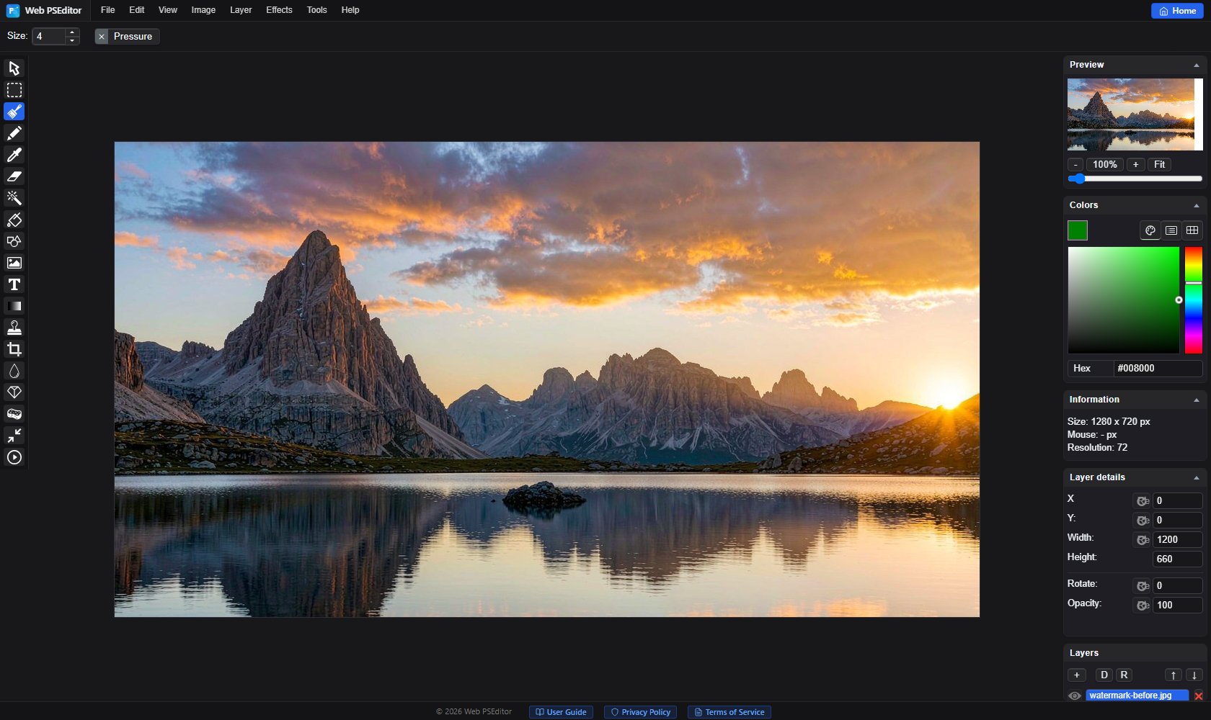The width and height of the screenshot is (1211, 720).
Task: Zoom in with the plus button
Action: coord(1135,164)
